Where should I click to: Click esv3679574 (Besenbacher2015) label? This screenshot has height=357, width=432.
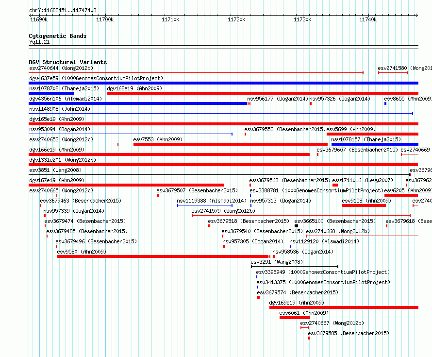point(298,292)
